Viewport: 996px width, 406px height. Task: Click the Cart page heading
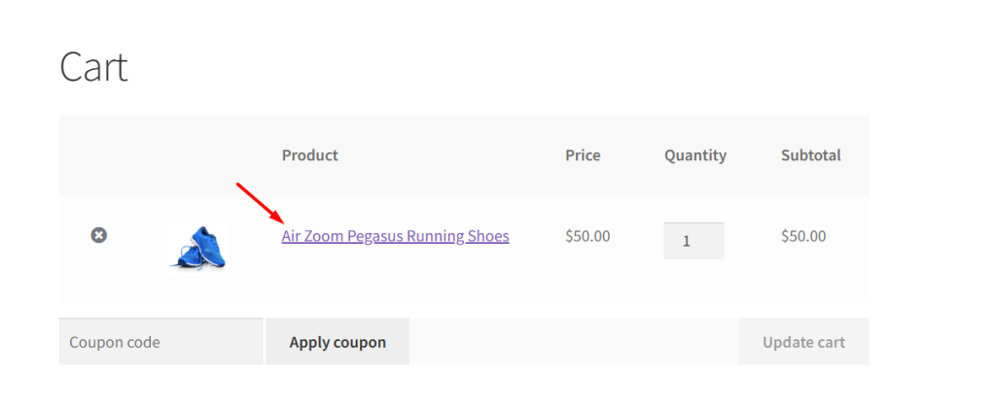click(x=93, y=67)
